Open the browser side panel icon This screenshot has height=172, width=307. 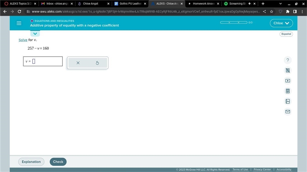(x=295, y=11)
